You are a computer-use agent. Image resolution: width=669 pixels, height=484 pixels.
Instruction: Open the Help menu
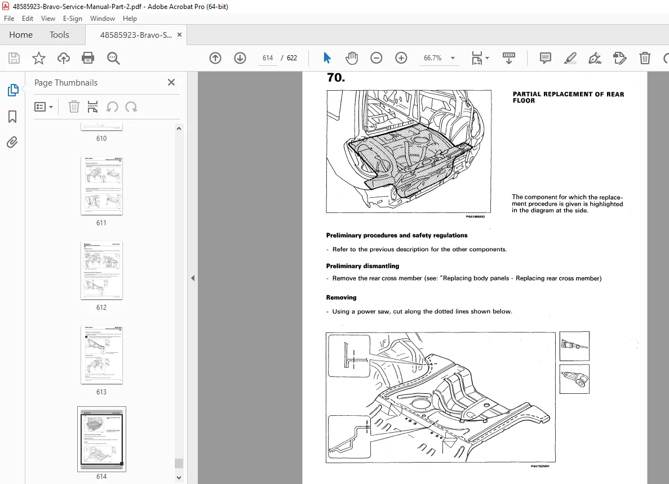click(x=130, y=19)
